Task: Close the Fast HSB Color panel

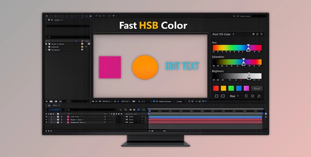Action: [262, 34]
